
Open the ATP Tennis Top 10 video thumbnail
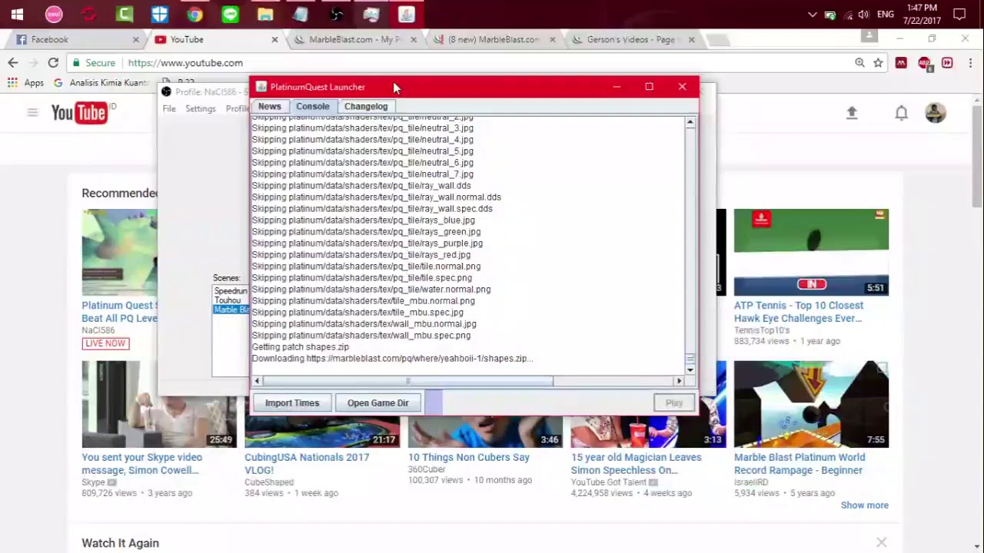[x=811, y=252]
